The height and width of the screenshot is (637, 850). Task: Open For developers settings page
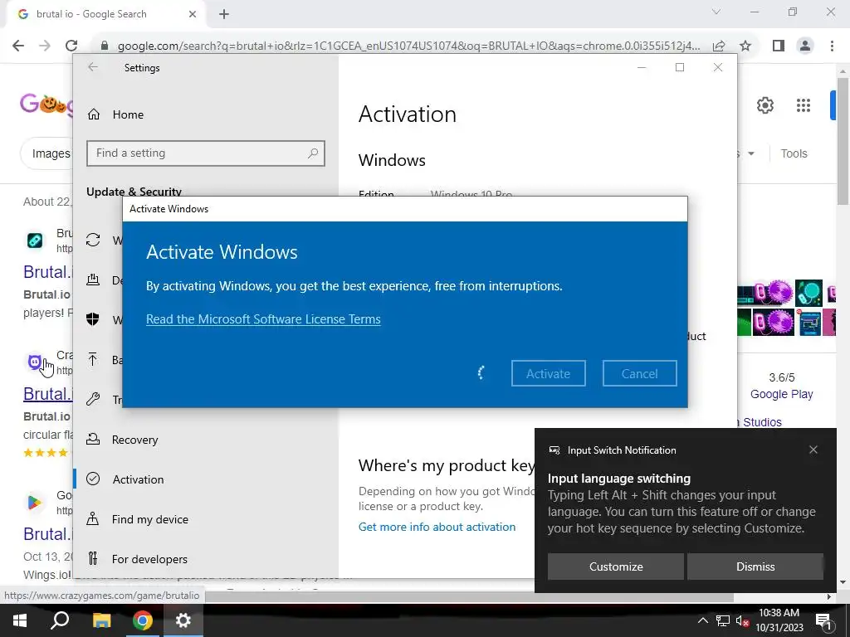click(149, 558)
